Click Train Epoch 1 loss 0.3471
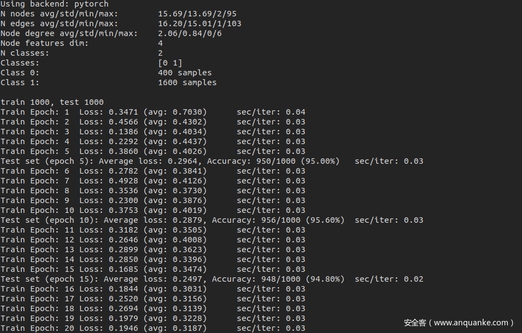 124,112
